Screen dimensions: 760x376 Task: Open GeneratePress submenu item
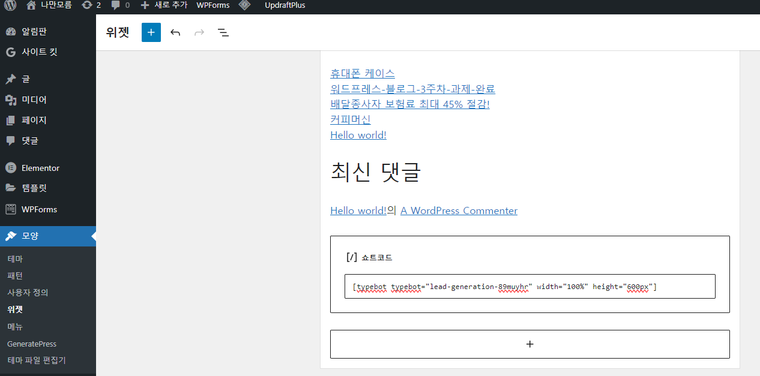pos(32,344)
